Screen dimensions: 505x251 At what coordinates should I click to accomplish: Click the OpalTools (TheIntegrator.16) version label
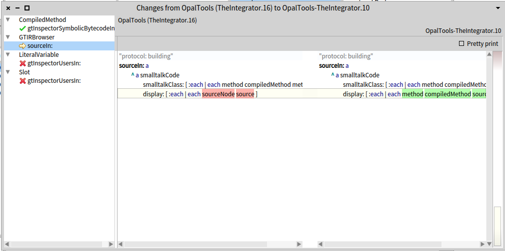(157, 20)
